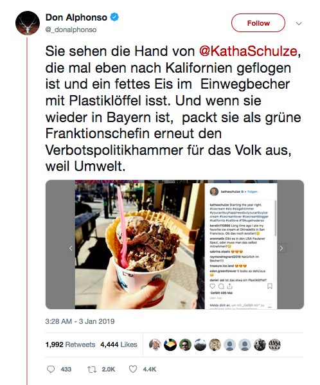Expand the tweet options chevron beside Follow

[299, 24]
